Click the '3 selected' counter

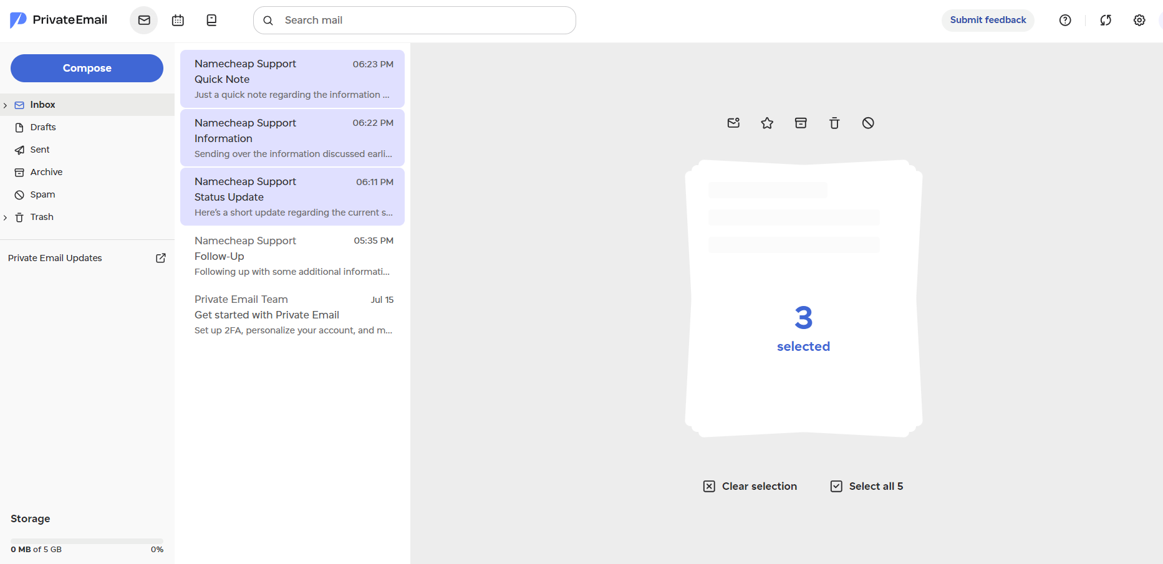tap(803, 328)
